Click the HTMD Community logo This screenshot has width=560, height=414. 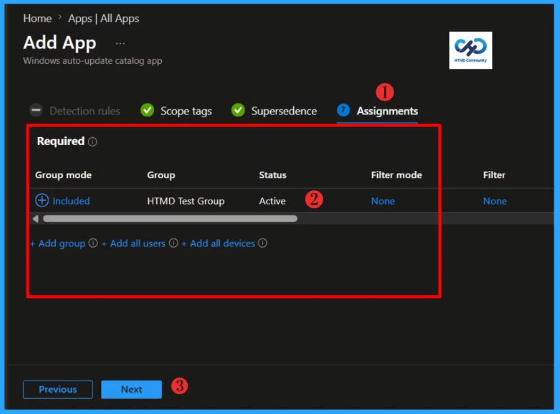click(x=470, y=50)
